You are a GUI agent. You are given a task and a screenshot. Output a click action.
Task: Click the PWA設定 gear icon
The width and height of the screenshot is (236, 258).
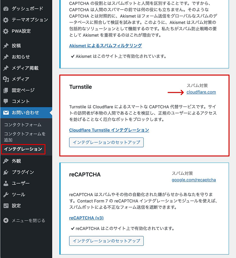click(6, 31)
